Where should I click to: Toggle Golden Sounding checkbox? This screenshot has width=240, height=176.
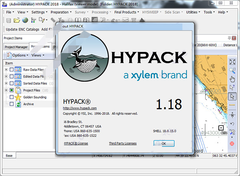(12, 97)
